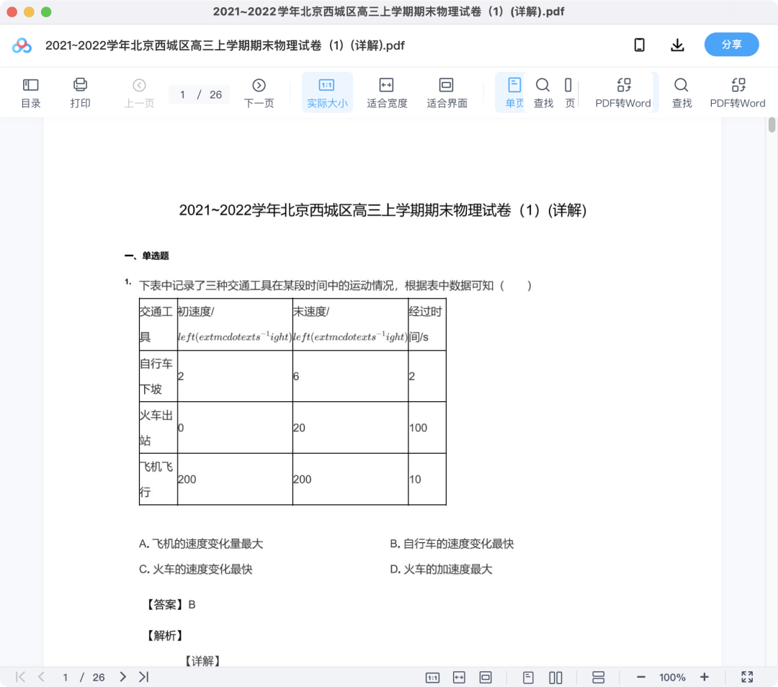Click the 初速度/ table header cell
This screenshot has width=778, height=687.
coord(235,324)
